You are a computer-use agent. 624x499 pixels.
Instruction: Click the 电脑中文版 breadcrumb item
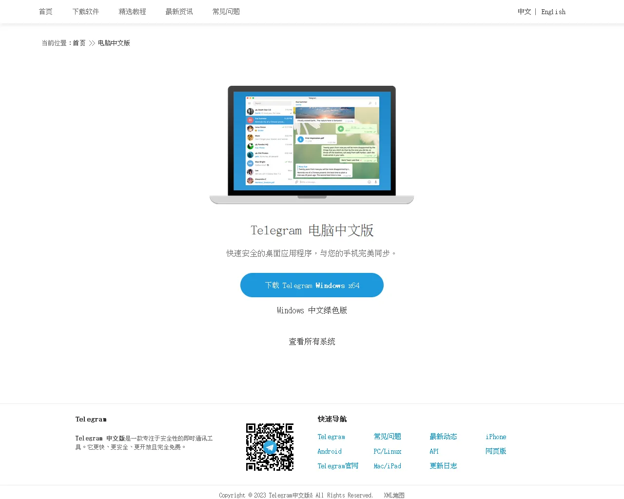[114, 43]
